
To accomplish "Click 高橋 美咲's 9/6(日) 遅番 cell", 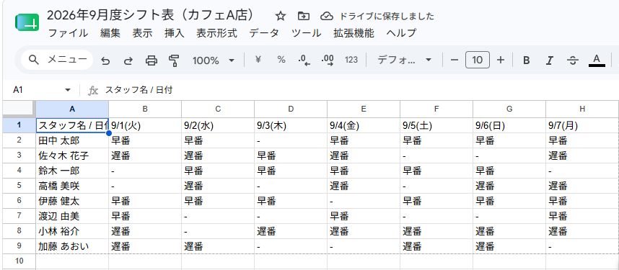I will click(509, 186).
